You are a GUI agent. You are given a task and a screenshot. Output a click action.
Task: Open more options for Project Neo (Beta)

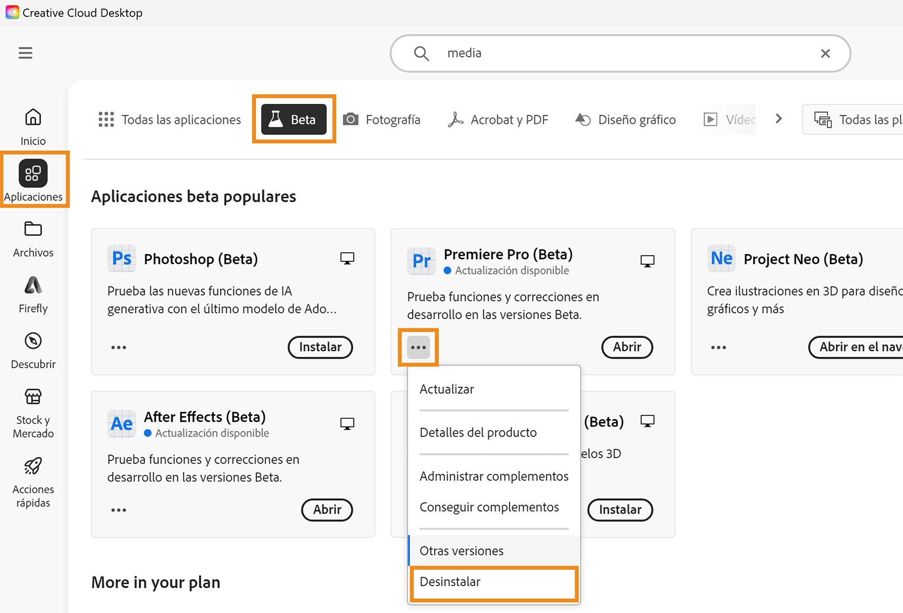click(x=718, y=347)
